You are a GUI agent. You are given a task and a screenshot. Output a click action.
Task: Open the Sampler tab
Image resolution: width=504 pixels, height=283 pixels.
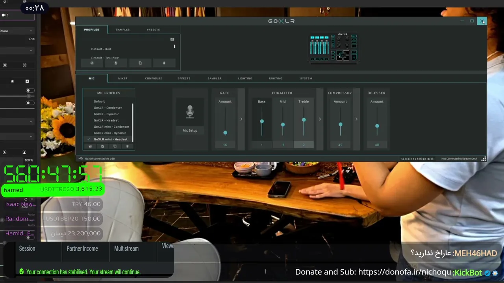point(214,78)
